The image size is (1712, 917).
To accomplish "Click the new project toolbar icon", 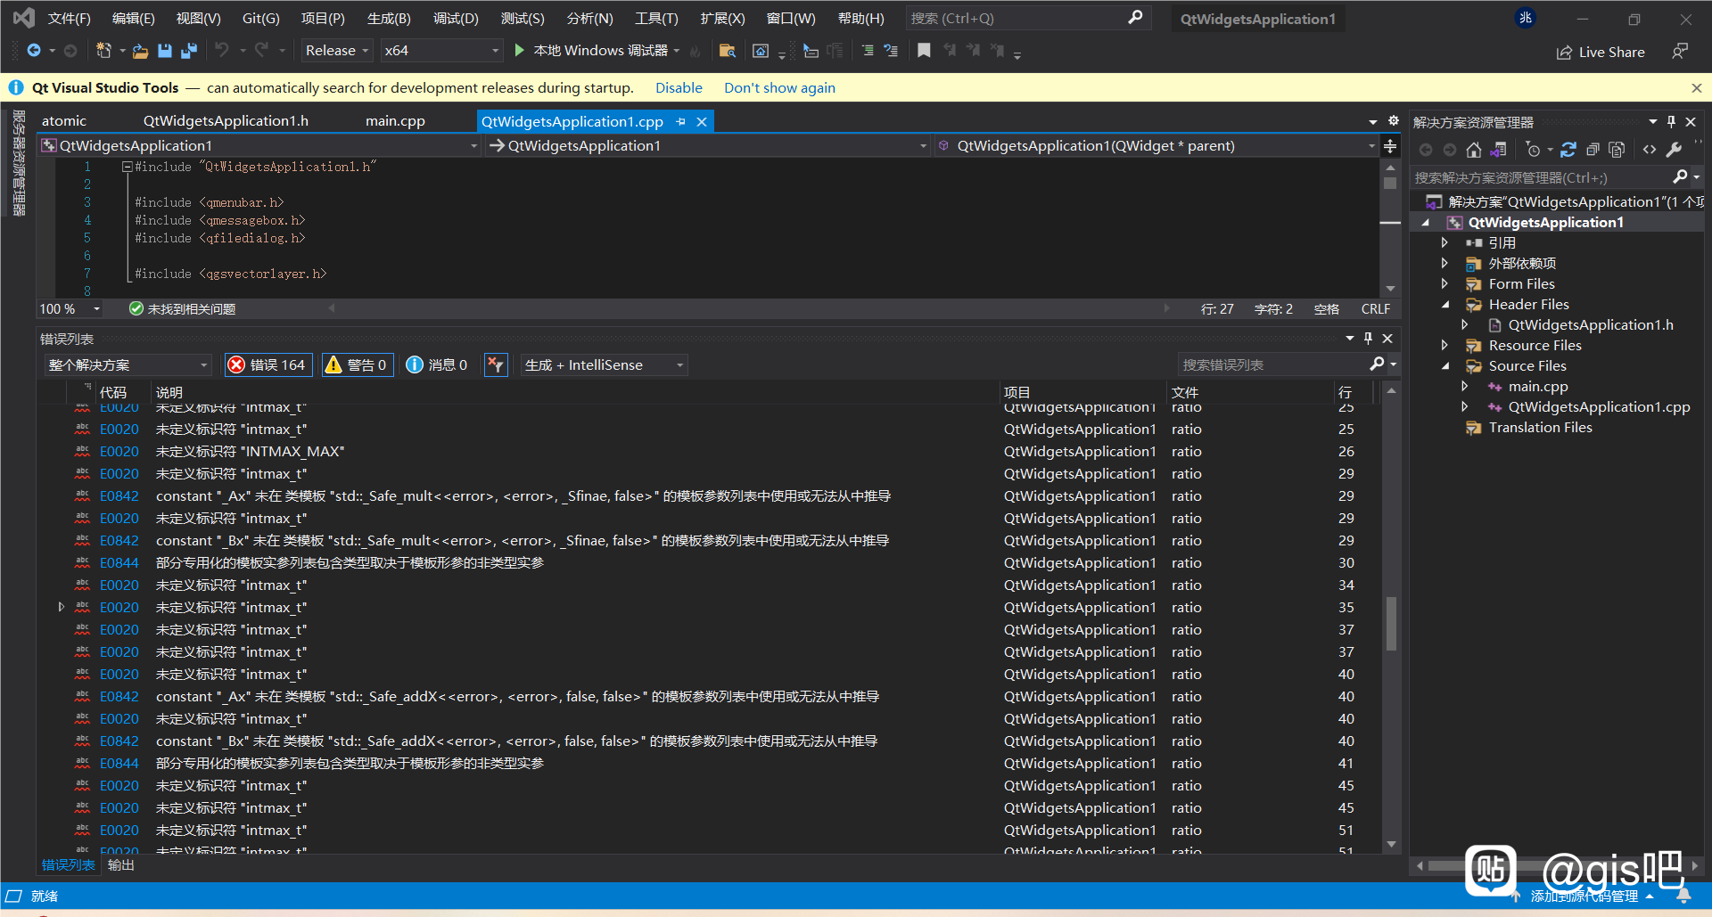I will tap(103, 51).
